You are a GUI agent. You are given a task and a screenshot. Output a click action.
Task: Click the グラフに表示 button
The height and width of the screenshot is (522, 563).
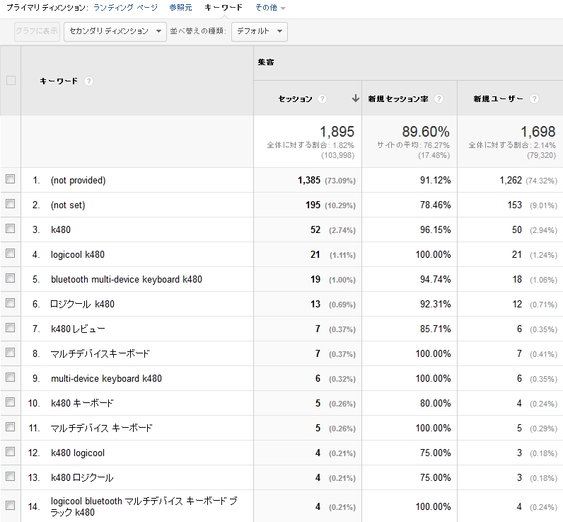coord(37,31)
